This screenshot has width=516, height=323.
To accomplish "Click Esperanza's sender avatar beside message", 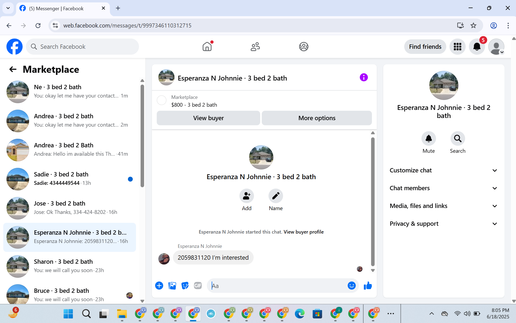I will click(x=164, y=259).
